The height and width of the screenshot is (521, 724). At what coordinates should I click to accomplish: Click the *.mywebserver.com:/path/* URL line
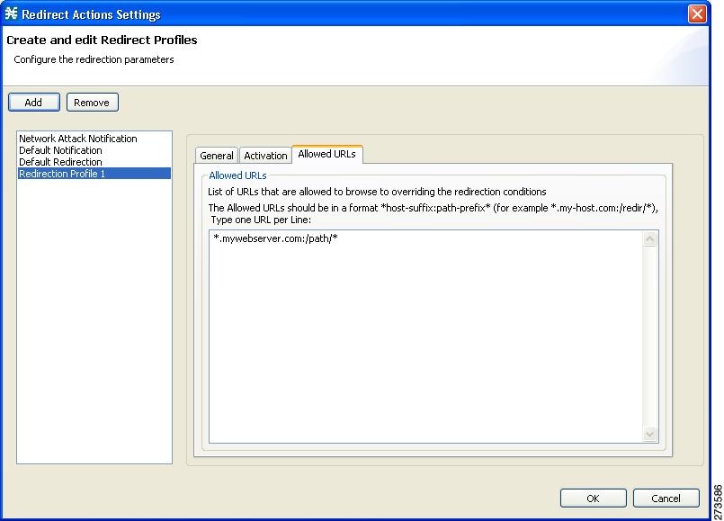click(x=275, y=238)
